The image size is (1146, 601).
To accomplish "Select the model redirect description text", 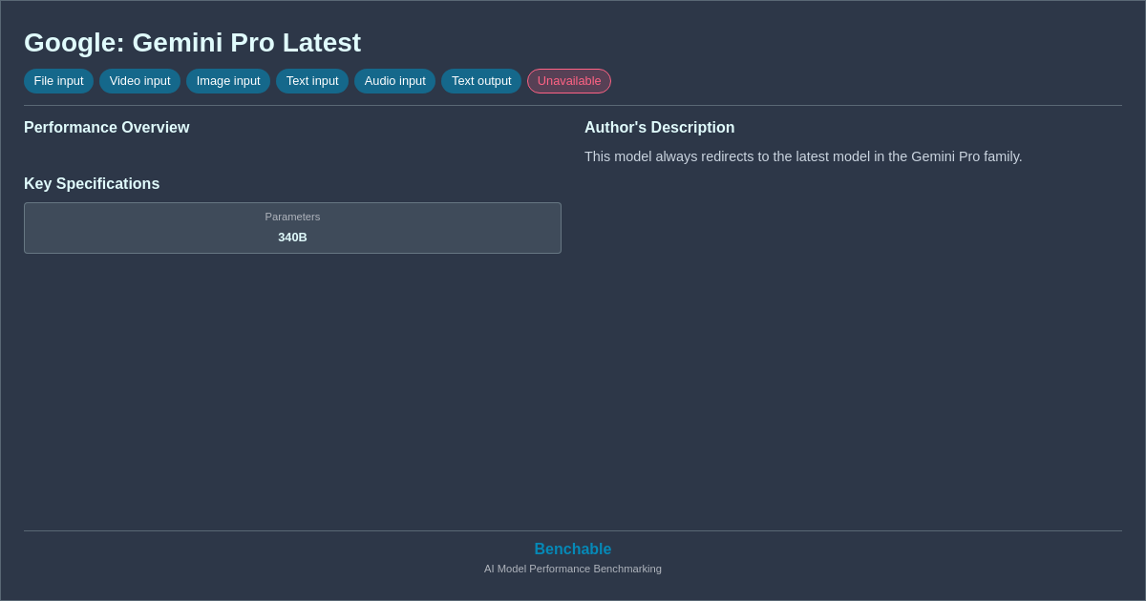I will 803,156.
